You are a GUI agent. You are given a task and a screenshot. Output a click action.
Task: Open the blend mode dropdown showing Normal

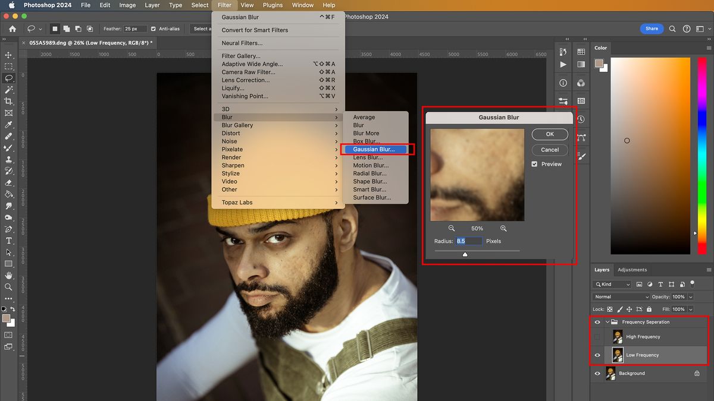point(621,296)
